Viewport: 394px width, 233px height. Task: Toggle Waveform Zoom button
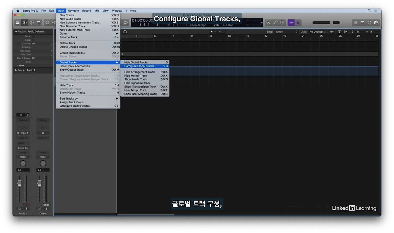(x=332, y=32)
